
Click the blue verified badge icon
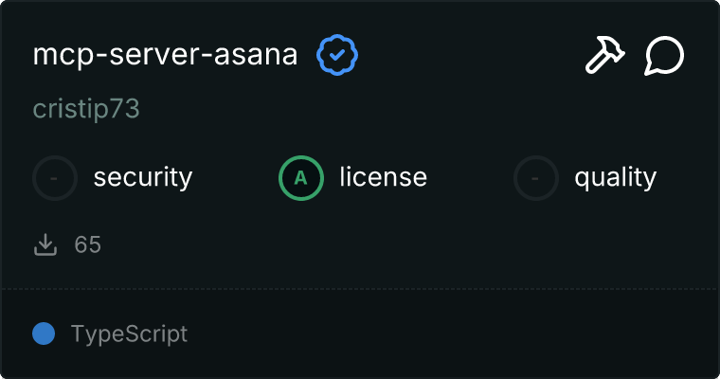tap(336, 56)
